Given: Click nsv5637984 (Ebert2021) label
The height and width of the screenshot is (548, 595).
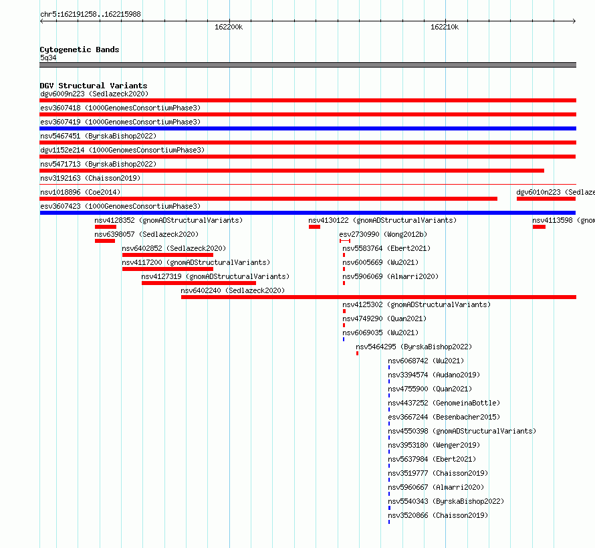Looking at the screenshot, I should pyautogui.click(x=432, y=459).
